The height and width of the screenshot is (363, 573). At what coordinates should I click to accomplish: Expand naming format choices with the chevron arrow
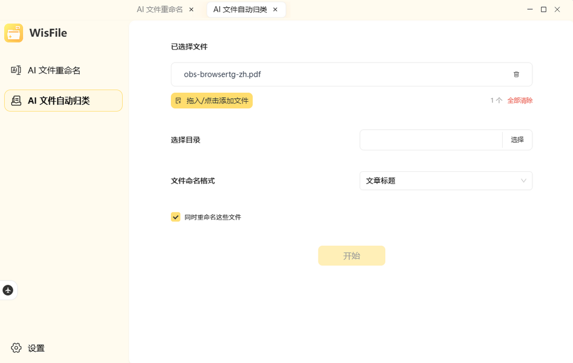click(x=524, y=180)
